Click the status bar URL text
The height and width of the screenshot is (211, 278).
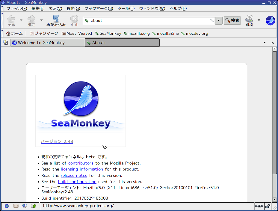tap(78, 206)
